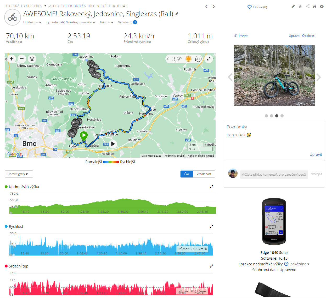Open the Horská cyklistika activity type menu
The width and height of the screenshot is (326, 298).
click(26, 6)
